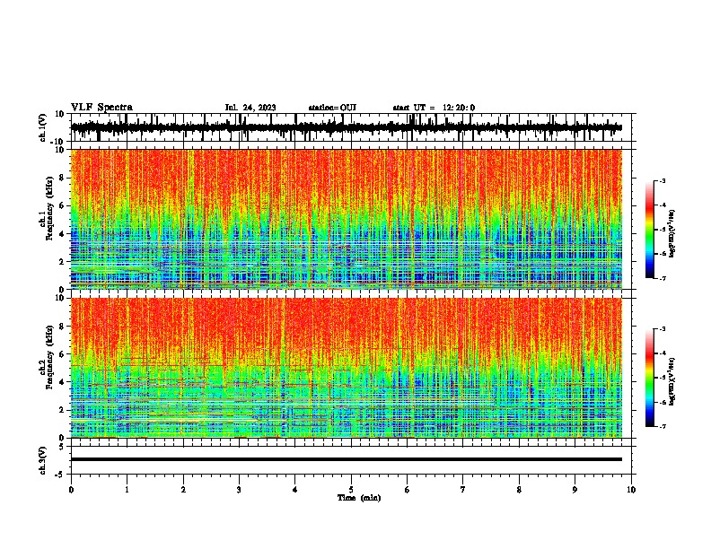
Task: Click the "Time (min)" axis label
Action: point(359,498)
